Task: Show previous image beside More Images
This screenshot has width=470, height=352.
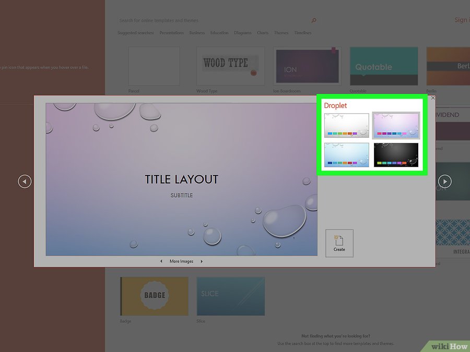Action: (x=161, y=261)
